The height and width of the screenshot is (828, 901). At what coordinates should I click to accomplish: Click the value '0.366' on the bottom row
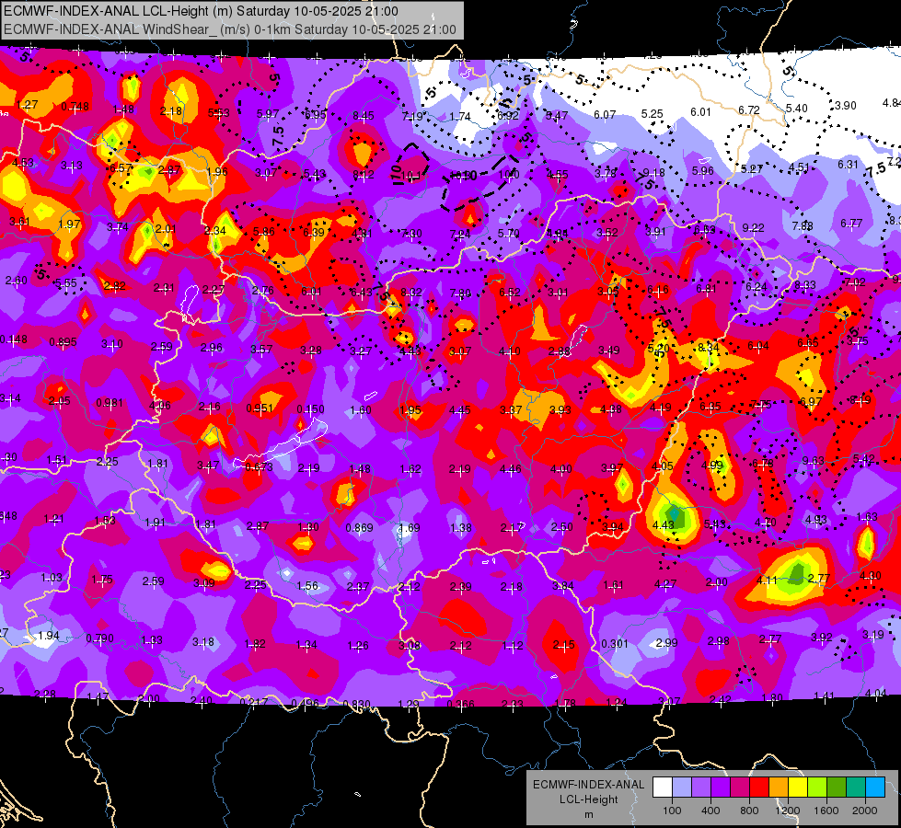pos(461,704)
